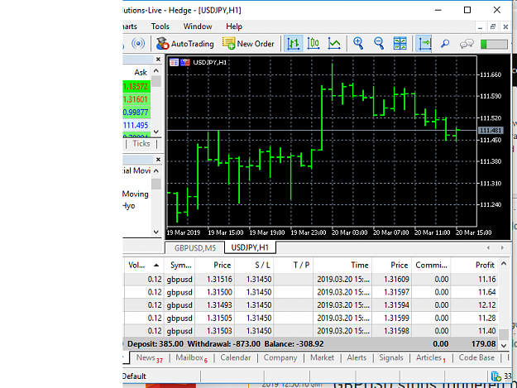This screenshot has height=388, width=517.
Task: Open the Market tab
Action: (322, 358)
